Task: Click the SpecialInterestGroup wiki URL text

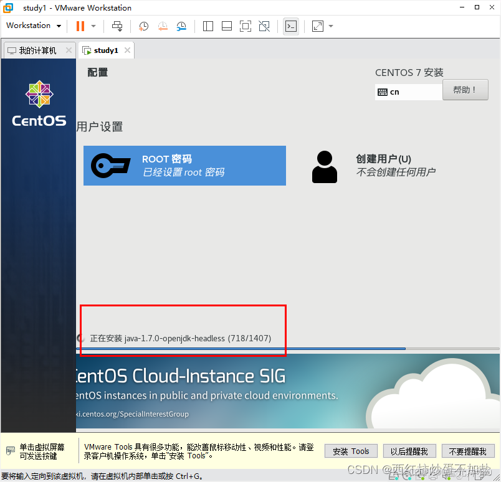Action: (132, 414)
